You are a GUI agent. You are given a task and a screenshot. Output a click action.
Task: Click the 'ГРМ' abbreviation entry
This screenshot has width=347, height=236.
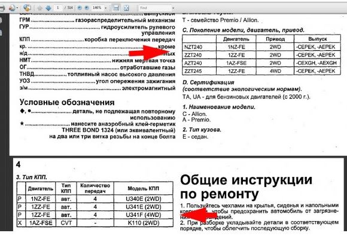point(25,20)
